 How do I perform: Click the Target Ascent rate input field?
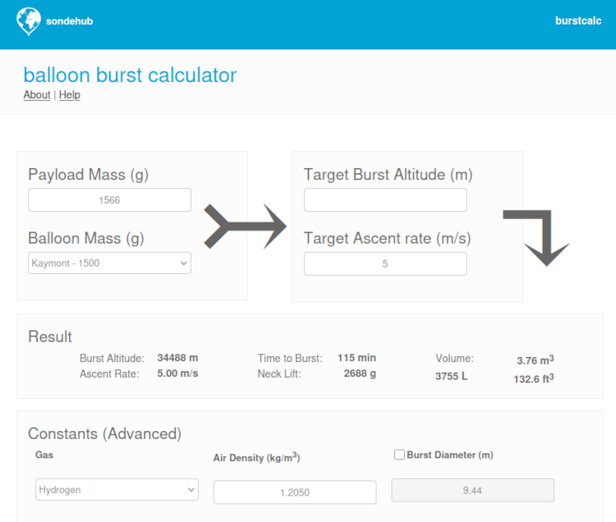385,263
